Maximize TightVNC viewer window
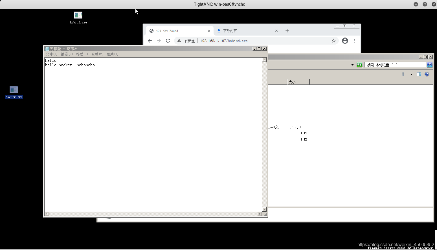 tap(425, 4)
